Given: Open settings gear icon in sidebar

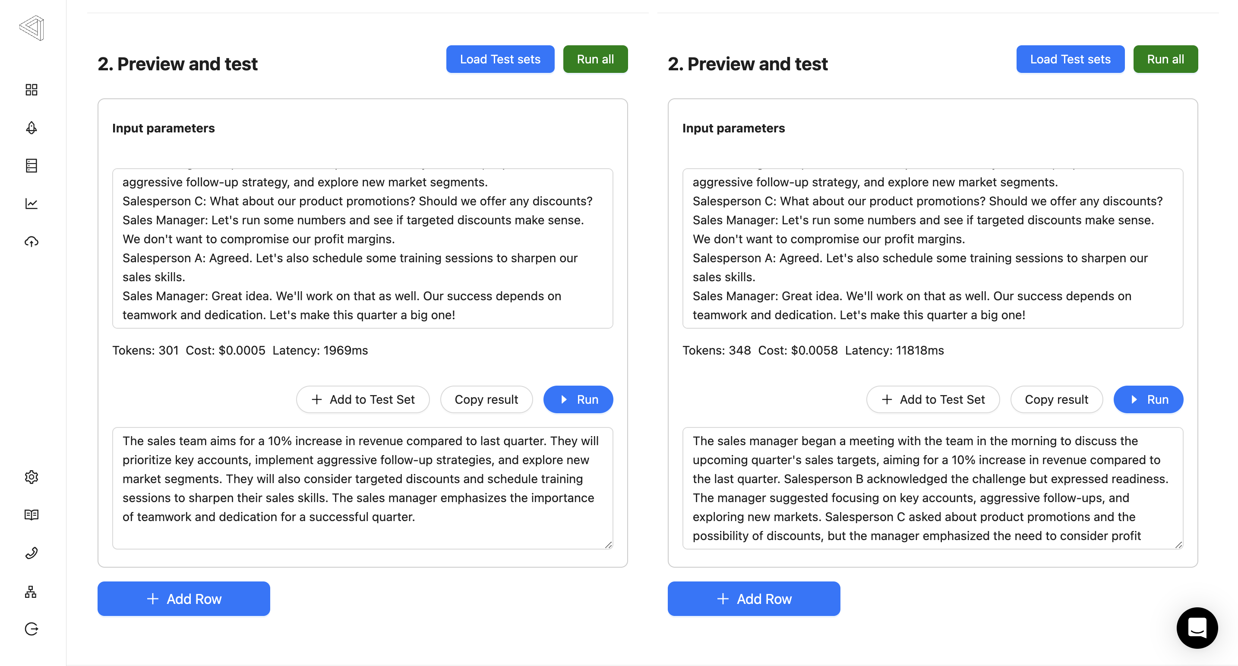Looking at the screenshot, I should click(x=31, y=477).
